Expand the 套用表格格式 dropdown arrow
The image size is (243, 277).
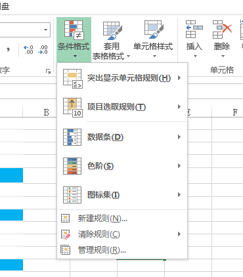point(128,56)
